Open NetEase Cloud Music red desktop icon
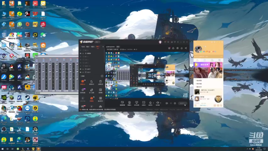The width and height of the screenshot is (268, 151). [x=43, y=25]
